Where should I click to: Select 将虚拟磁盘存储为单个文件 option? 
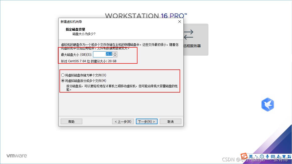point(63,75)
